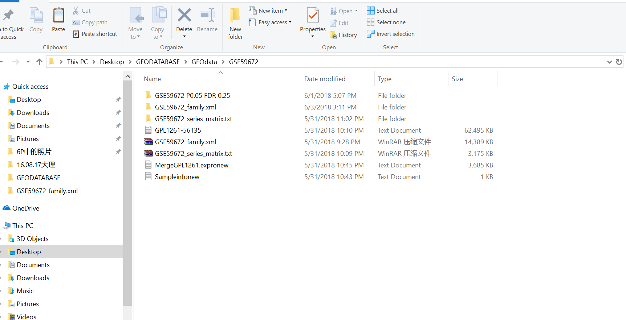Click the Paste clipboard icon
This screenshot has width=626, height=320.
(x=58, y=16)
